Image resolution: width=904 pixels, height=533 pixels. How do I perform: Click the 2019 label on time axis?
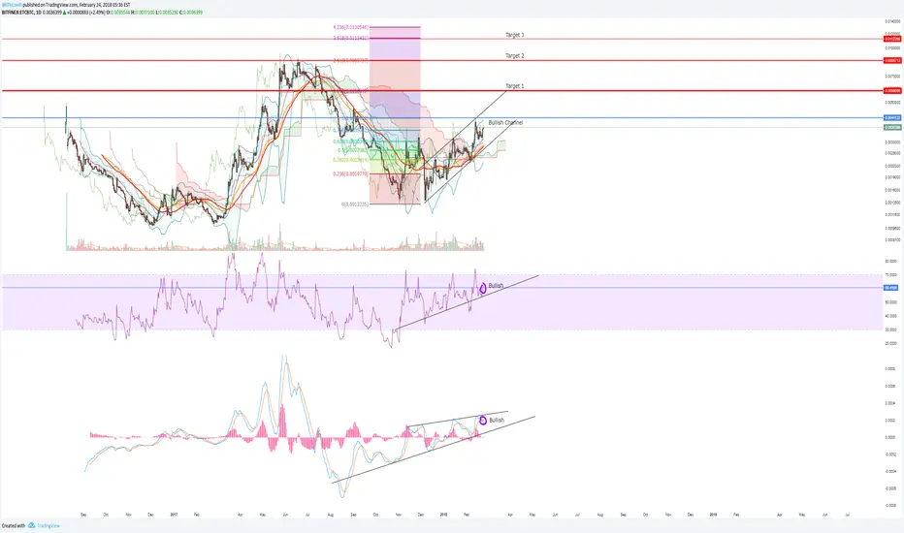click(x=713, y=515)
